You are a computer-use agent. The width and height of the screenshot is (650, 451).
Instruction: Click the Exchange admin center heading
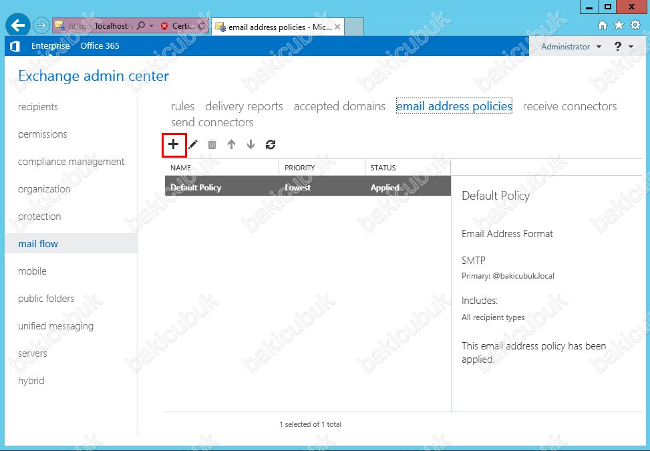pyautogui.click(x=94, y=76)
